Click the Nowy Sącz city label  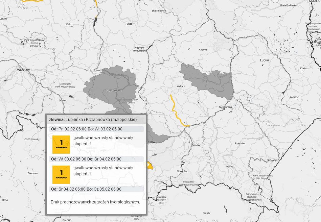[x=183, y=171]
